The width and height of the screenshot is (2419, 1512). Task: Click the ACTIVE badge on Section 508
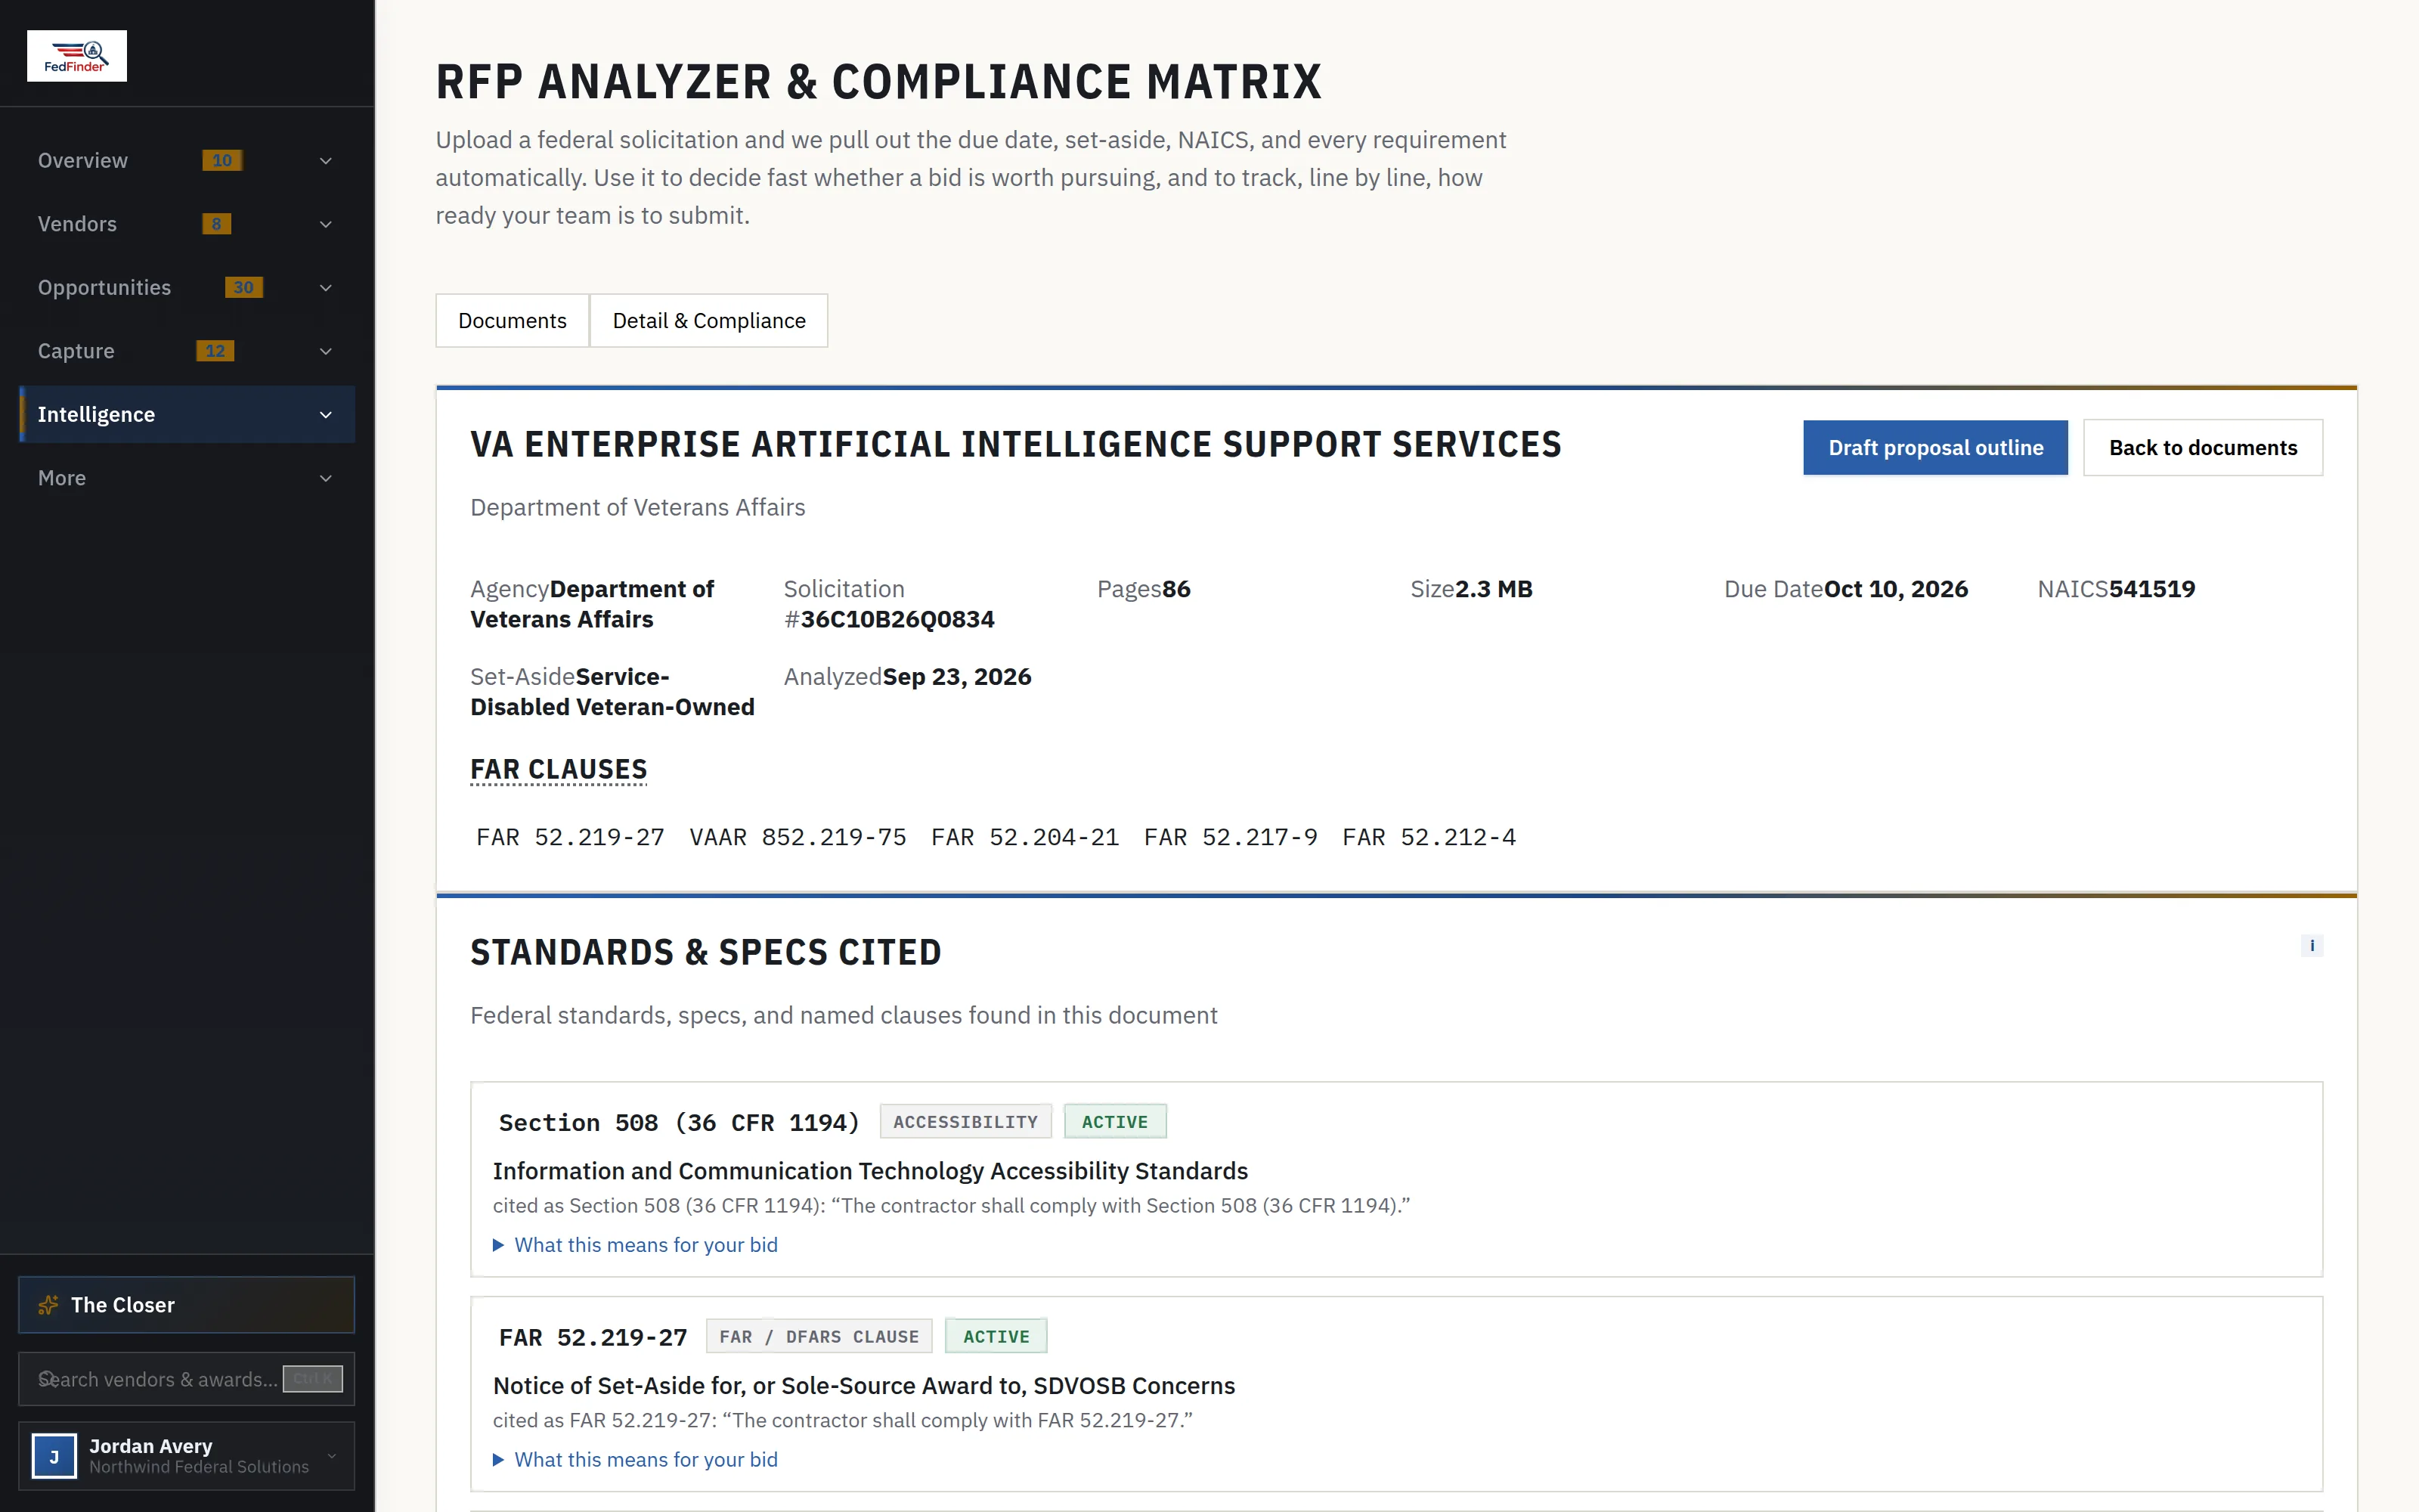(1114, 1122)
